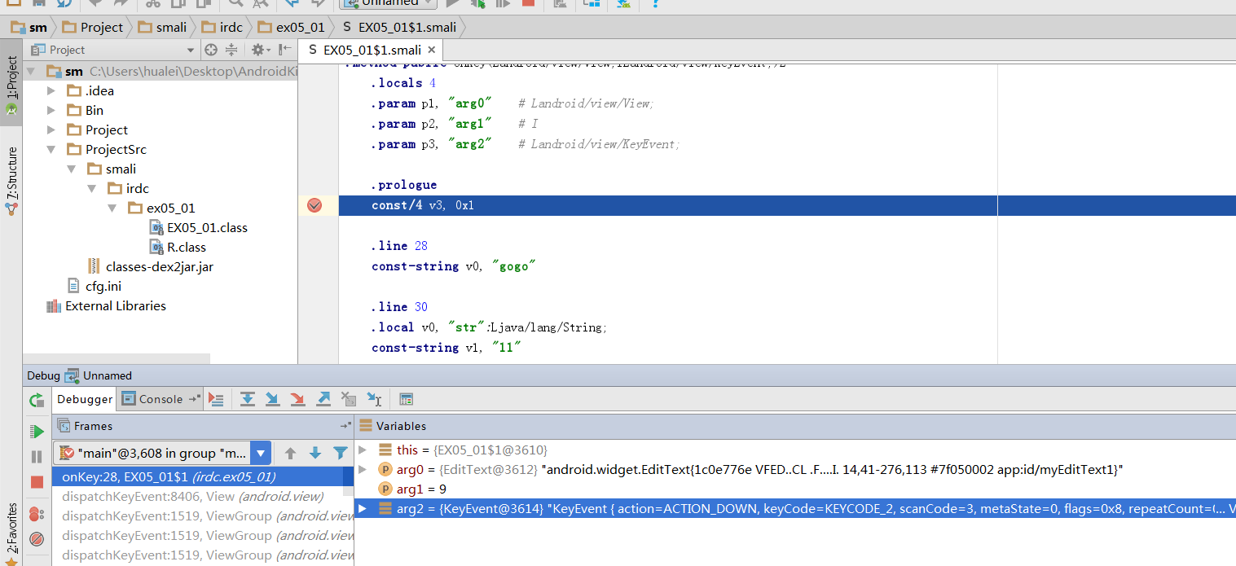
Task: Expand the Project folder in tree
Action: pyautogui.click(x=52, y=130)
